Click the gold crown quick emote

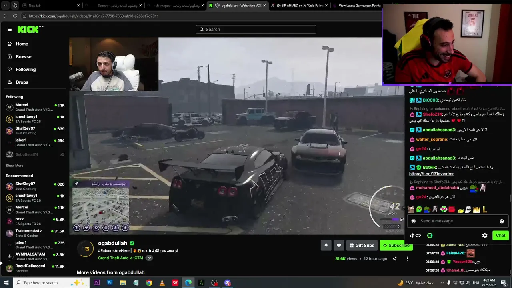coord(476,209)
